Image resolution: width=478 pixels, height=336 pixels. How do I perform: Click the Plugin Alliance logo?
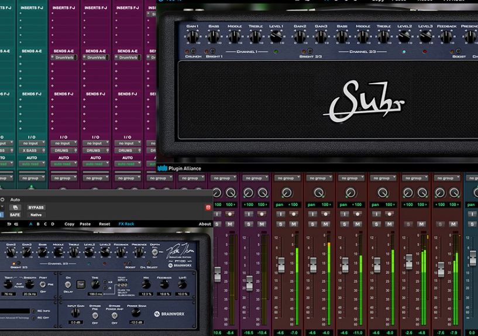(179, 169)
